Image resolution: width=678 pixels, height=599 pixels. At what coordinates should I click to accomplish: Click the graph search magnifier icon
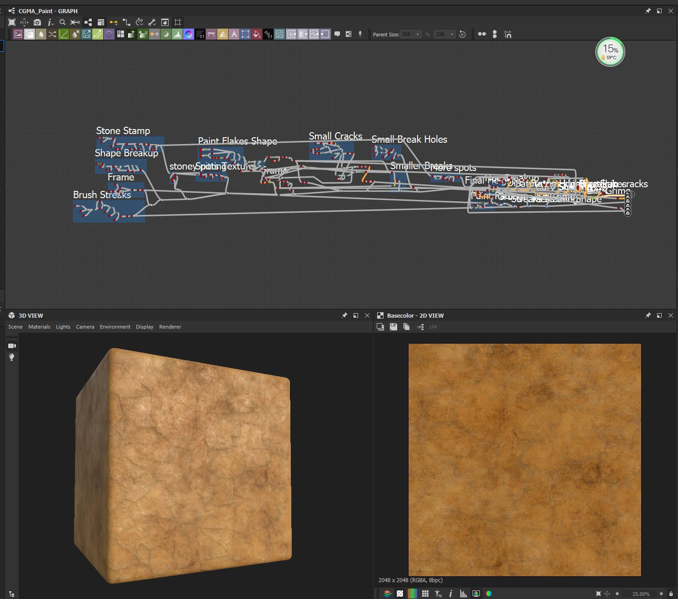[x=62, y=22]
